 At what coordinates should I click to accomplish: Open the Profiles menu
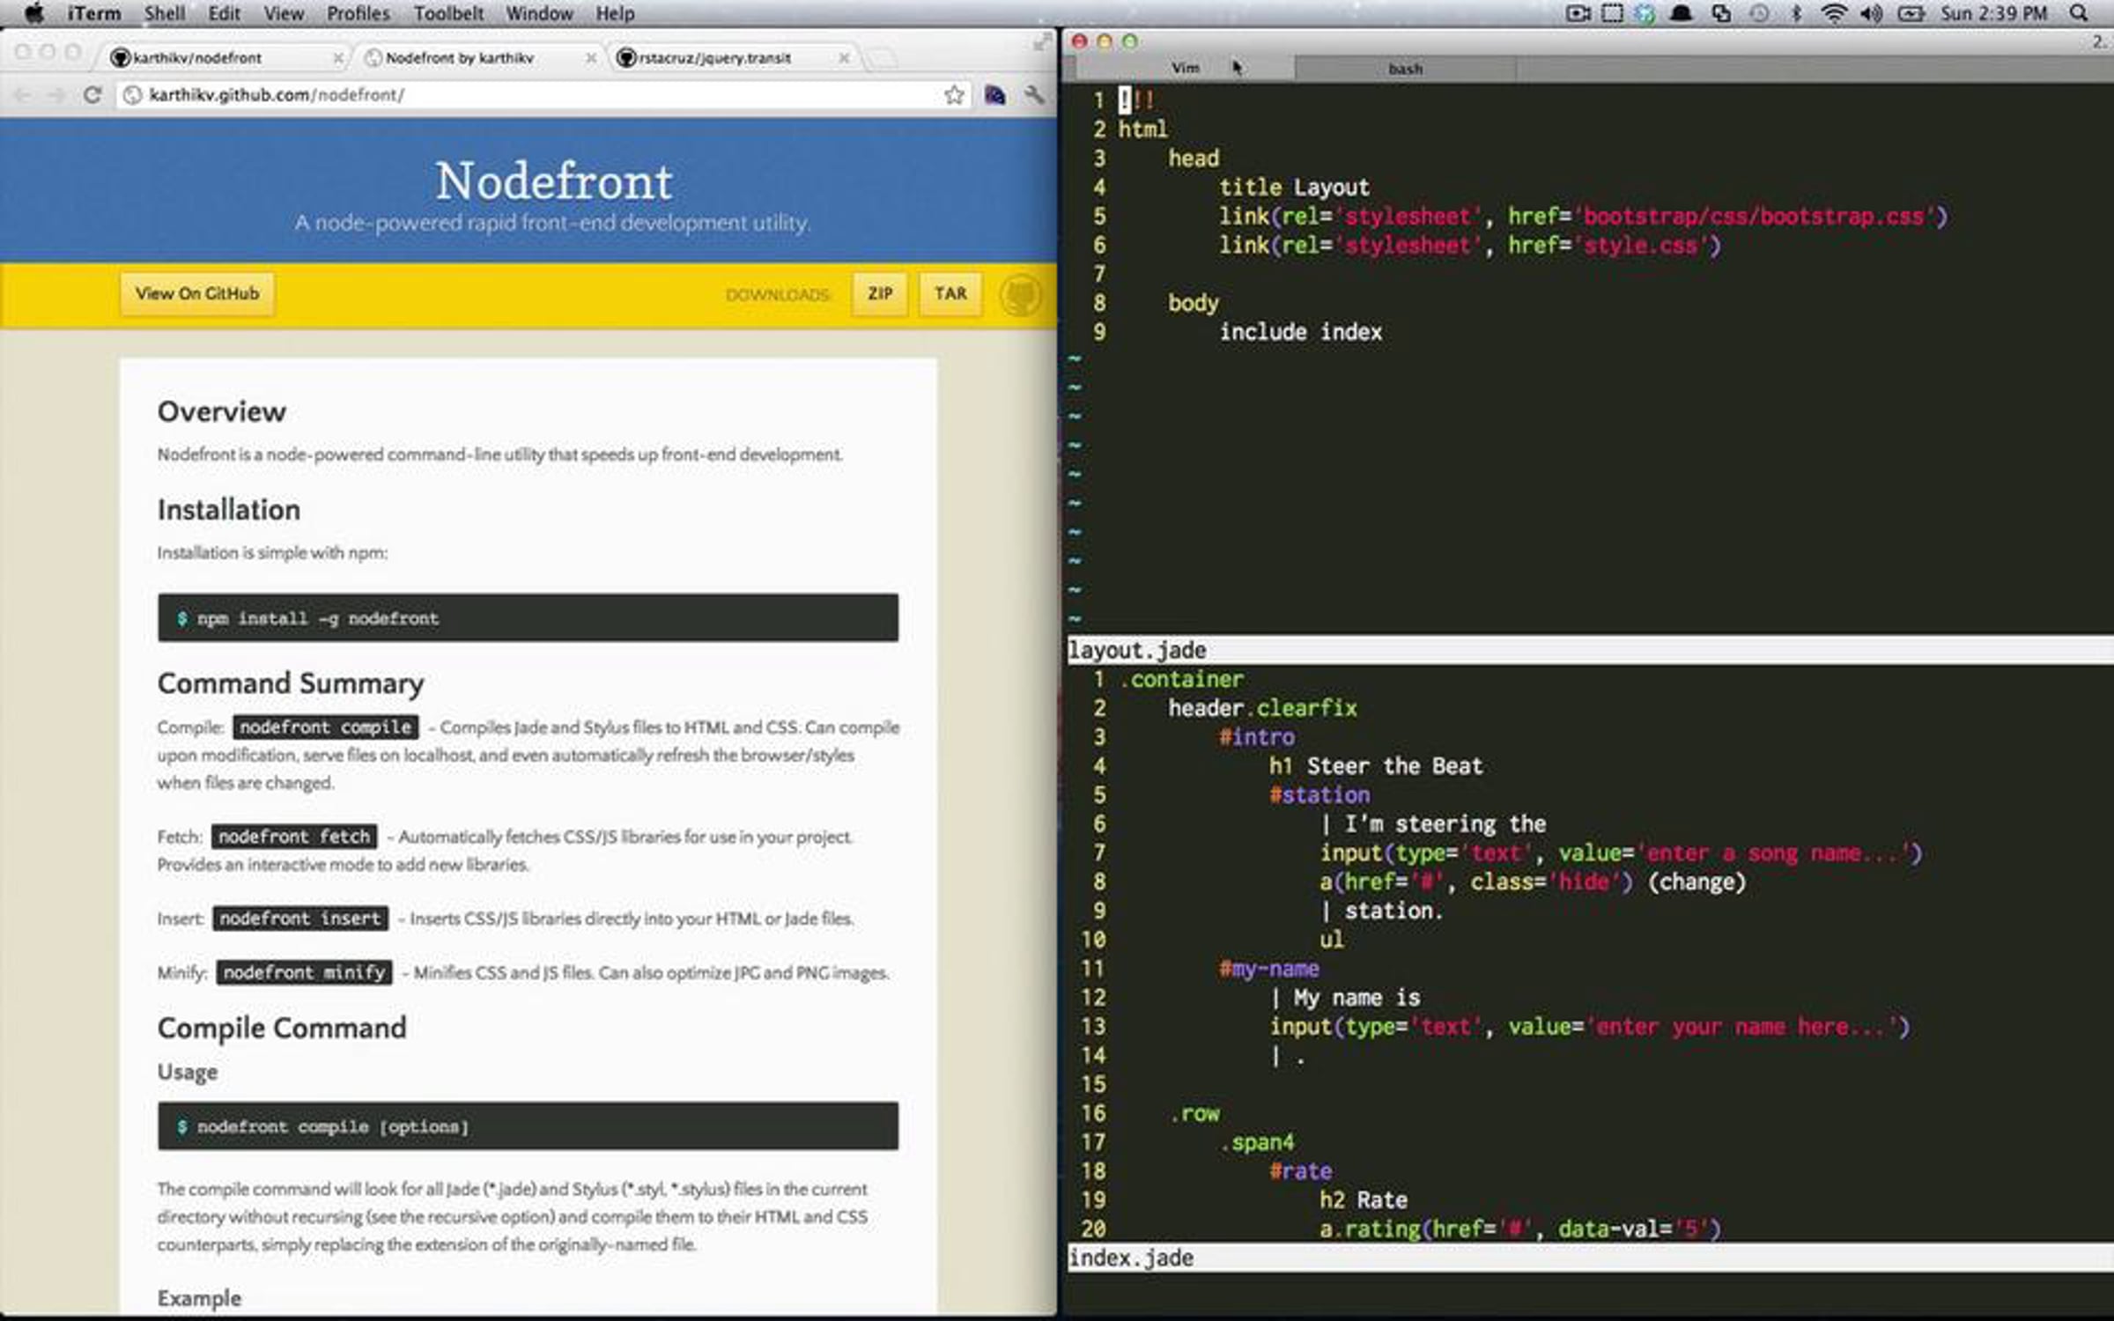coord(358,13)
